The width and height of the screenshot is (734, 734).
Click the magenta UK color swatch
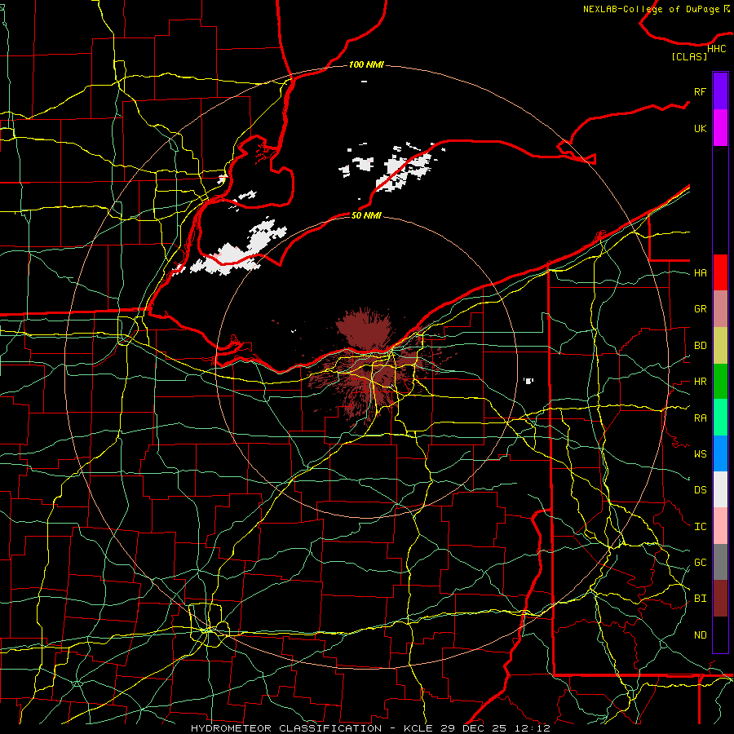(720, 128)
